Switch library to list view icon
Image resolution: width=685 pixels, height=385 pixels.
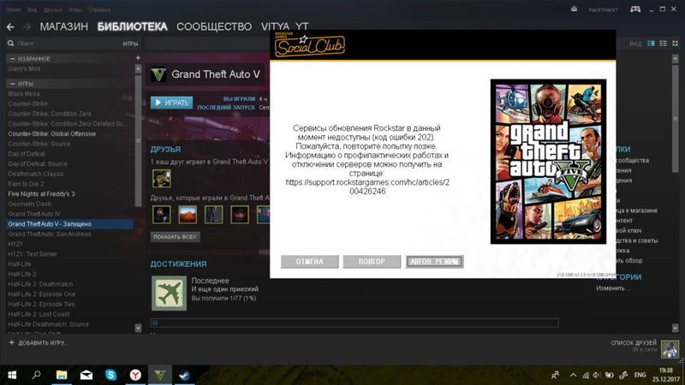click(663, 43)
